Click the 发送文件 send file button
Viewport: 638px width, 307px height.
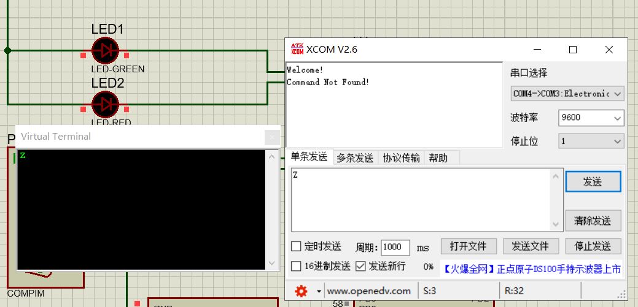click(531, 246)
